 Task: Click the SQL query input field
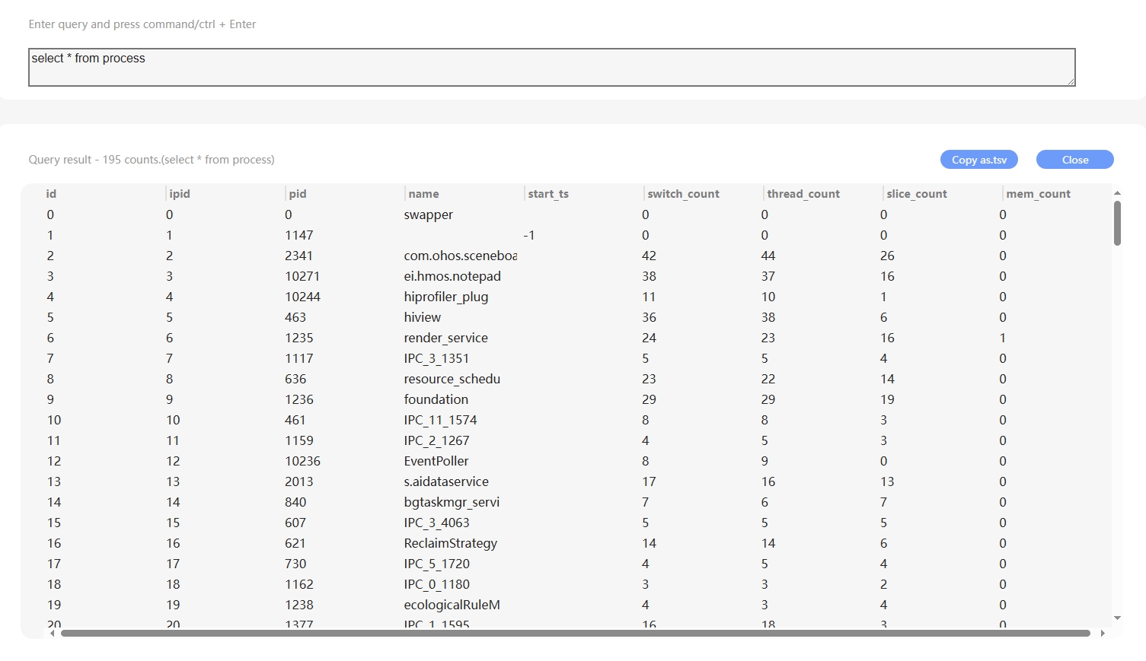point(551,67)
